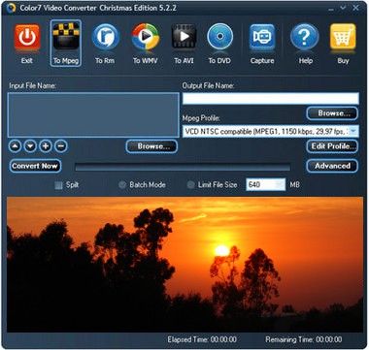Image resolution: width=369 pixels, height=350 pixels.
Task: Enable the Split checkbox
Action: [58, 185]
